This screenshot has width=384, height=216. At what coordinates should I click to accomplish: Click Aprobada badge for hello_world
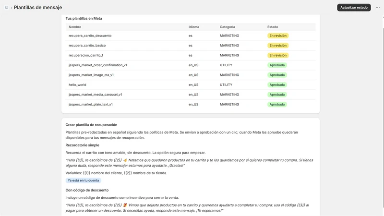(x=277, y=85)
